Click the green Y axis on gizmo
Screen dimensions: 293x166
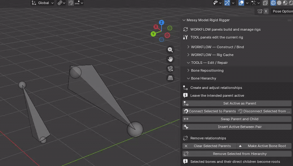153,34
